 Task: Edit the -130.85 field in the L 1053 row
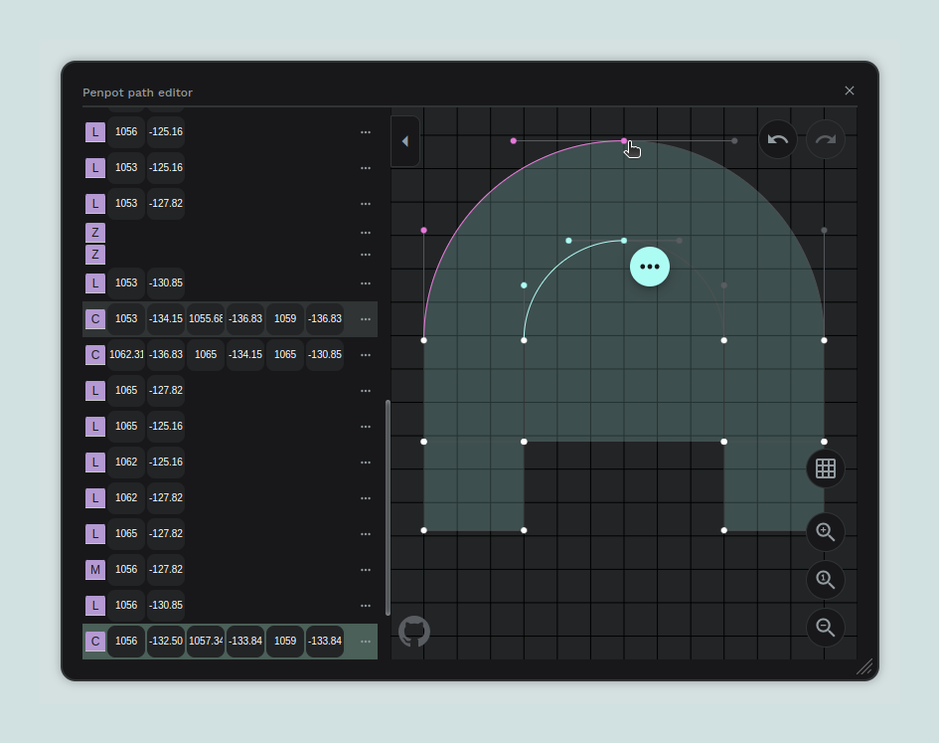pos(166,283)
